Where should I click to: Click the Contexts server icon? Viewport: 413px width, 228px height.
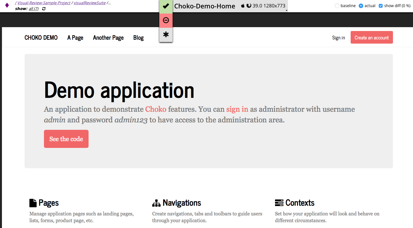(x=279, y=203)
